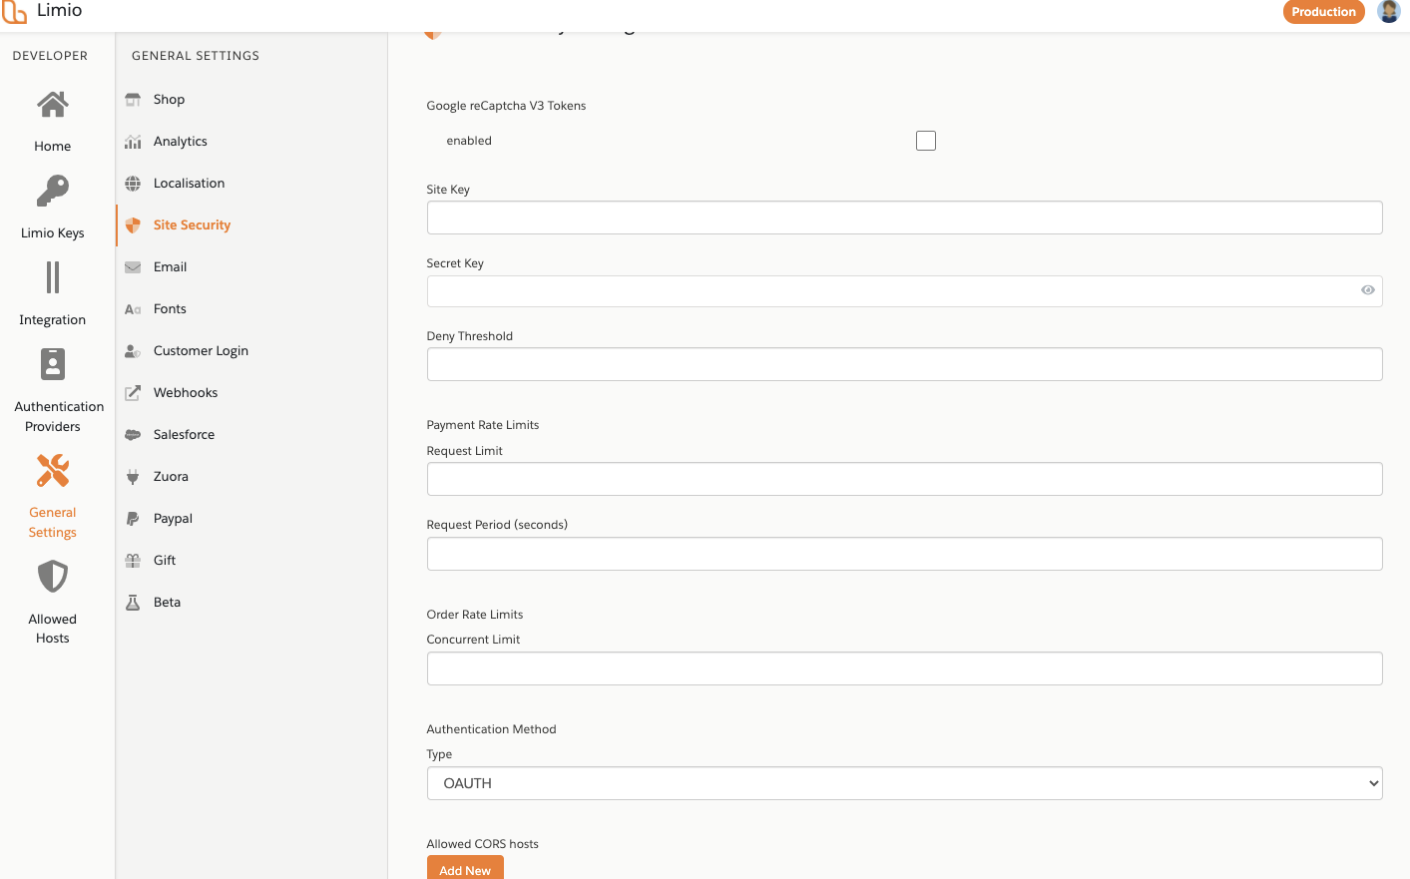Click Add New CORS host button
This screenshot has height=879, width=1410.
click(x=465, y=868)
